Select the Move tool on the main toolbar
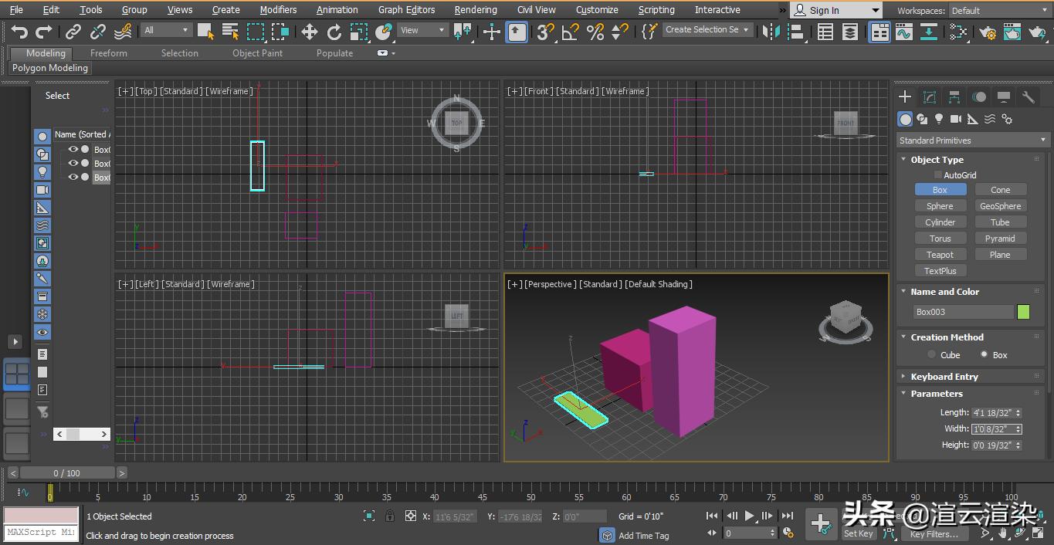 311,31
